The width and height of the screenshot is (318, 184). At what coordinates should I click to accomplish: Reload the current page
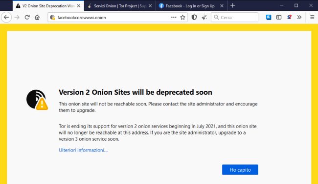point(27,17)
